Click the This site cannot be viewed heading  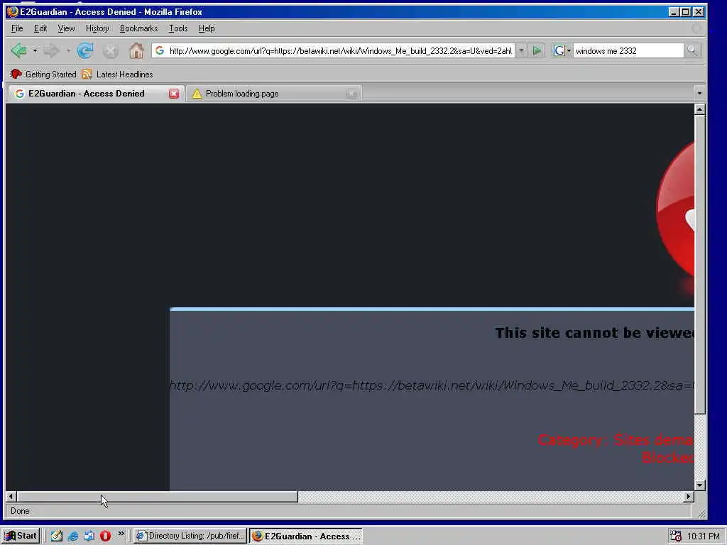click(x=594, y=333)
